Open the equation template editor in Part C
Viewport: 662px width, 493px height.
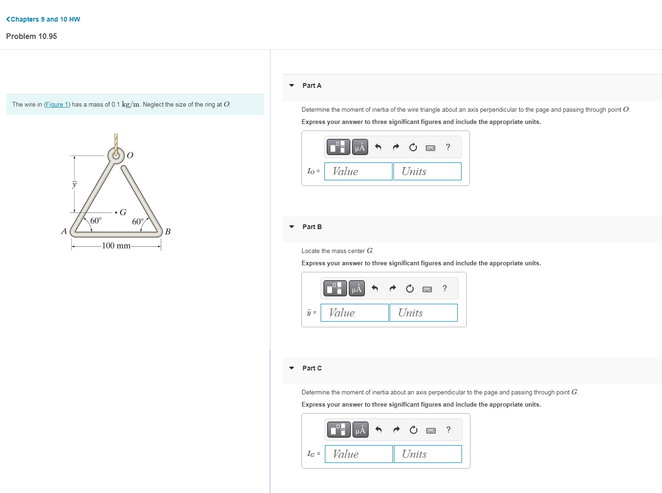click(x=339, y=430)
